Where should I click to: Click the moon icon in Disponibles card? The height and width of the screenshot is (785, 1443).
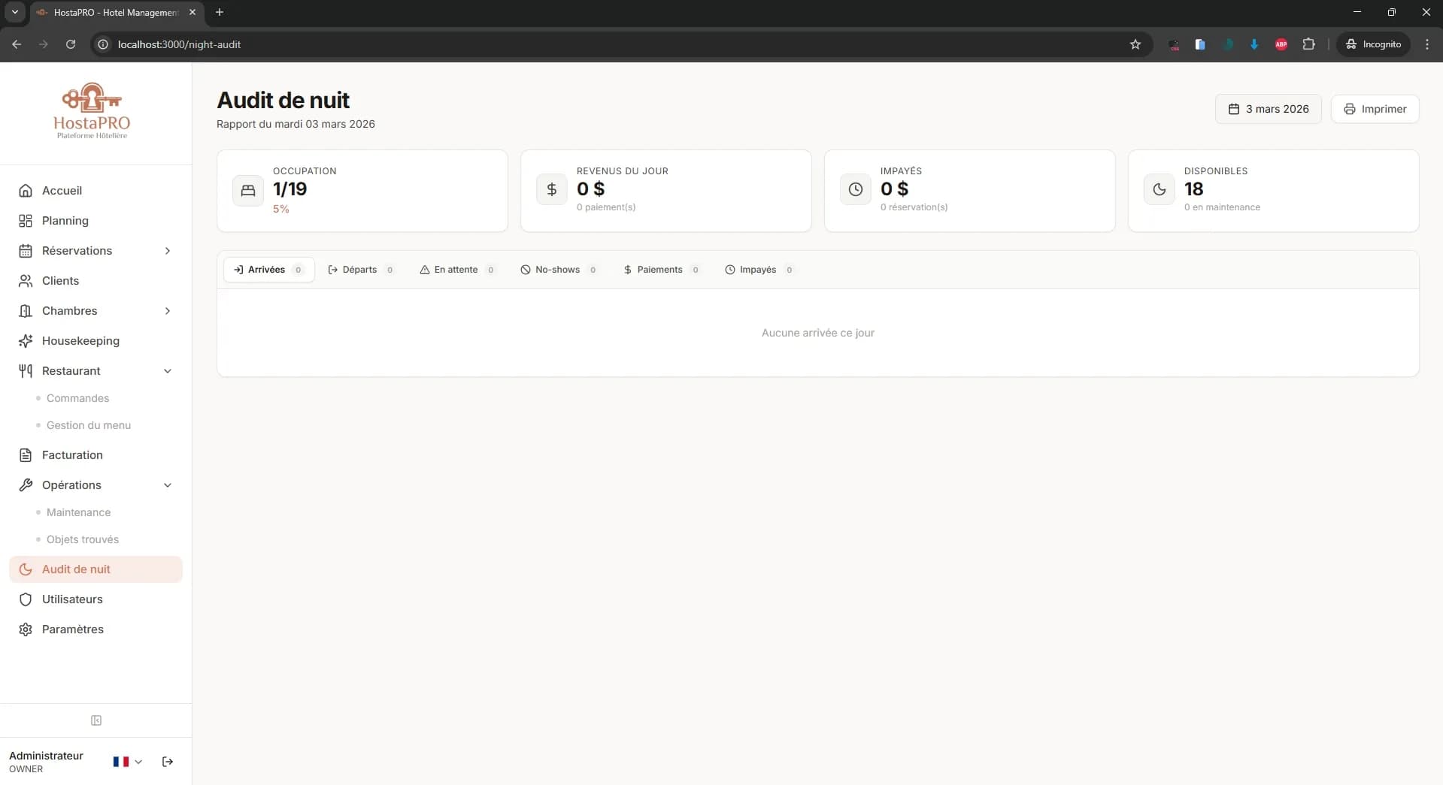pyautogui.click(x=1159, y=190)
